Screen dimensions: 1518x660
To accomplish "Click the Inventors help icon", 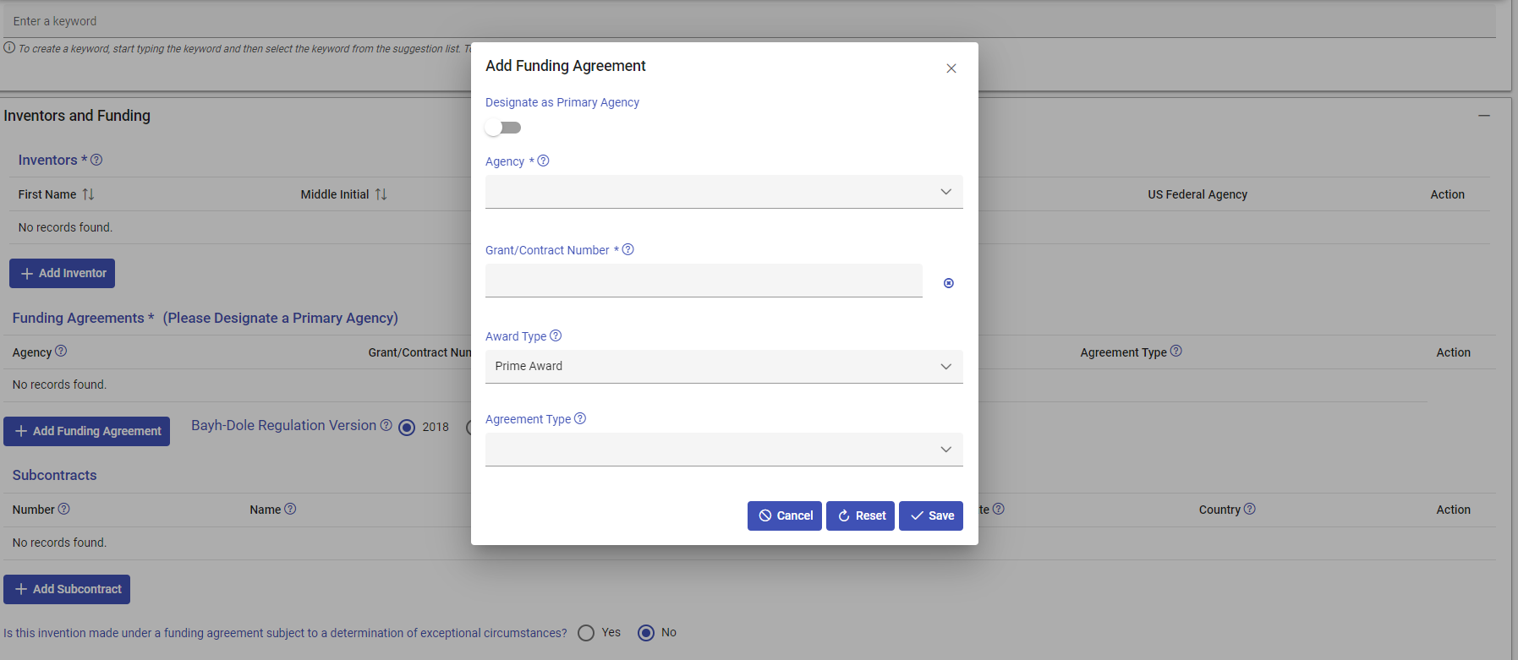I will point(96,160).
